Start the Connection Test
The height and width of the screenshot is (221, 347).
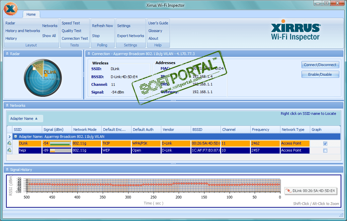coord(75,38)
